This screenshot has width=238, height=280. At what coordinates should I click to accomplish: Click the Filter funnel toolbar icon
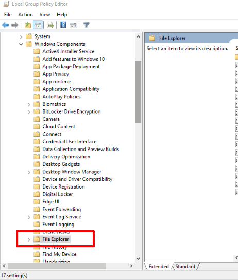click(x=86, y=25)
